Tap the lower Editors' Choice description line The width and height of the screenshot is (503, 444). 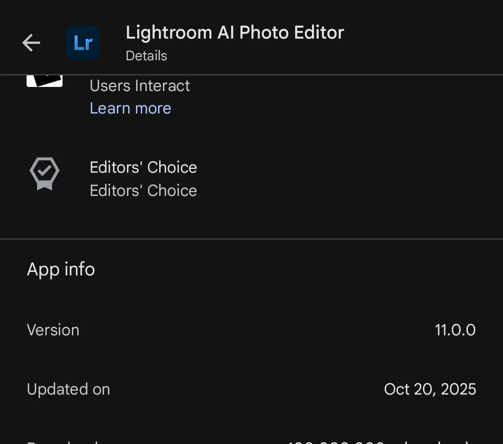coord(143,191)
